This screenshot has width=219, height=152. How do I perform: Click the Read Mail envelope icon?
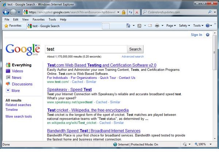[x=150, y=25]
